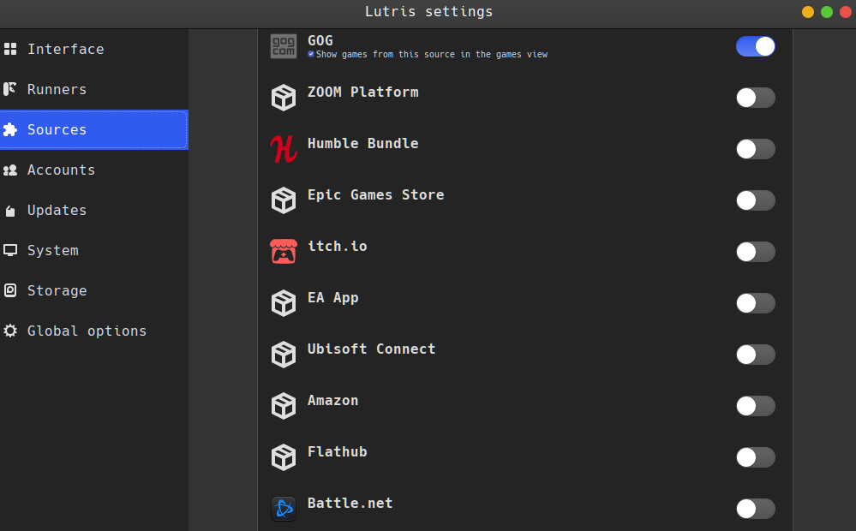Close settings with the red button

846,12
